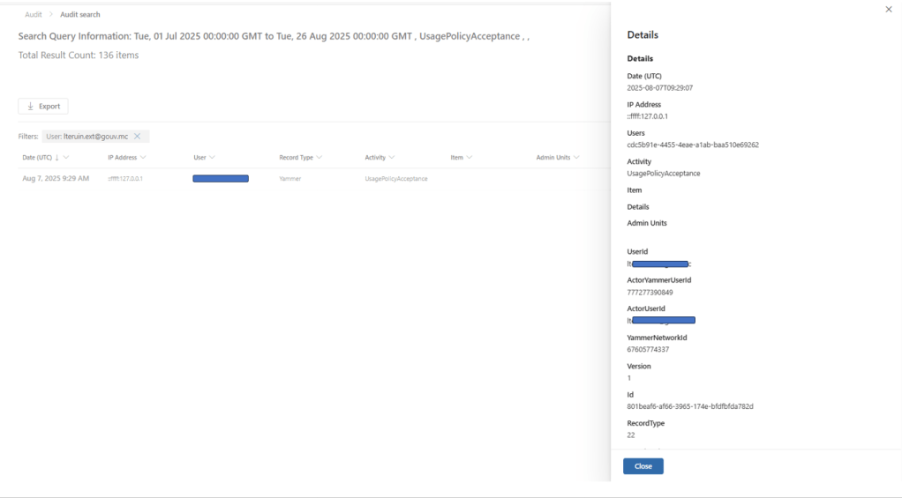The height and width of the screenshot is (498, 902).
Task: Open the User column header dropdown
Action: (213, 158)
